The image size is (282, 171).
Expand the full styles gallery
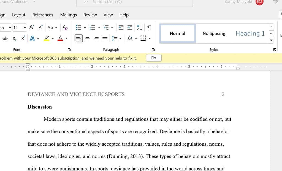coord(271,40)
